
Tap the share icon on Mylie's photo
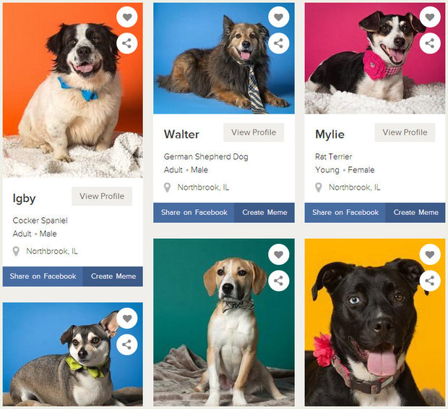point(430,43)
